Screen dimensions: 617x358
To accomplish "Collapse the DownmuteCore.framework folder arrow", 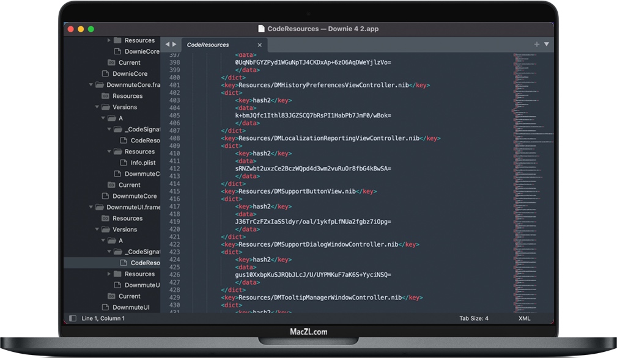I will 91,85.
